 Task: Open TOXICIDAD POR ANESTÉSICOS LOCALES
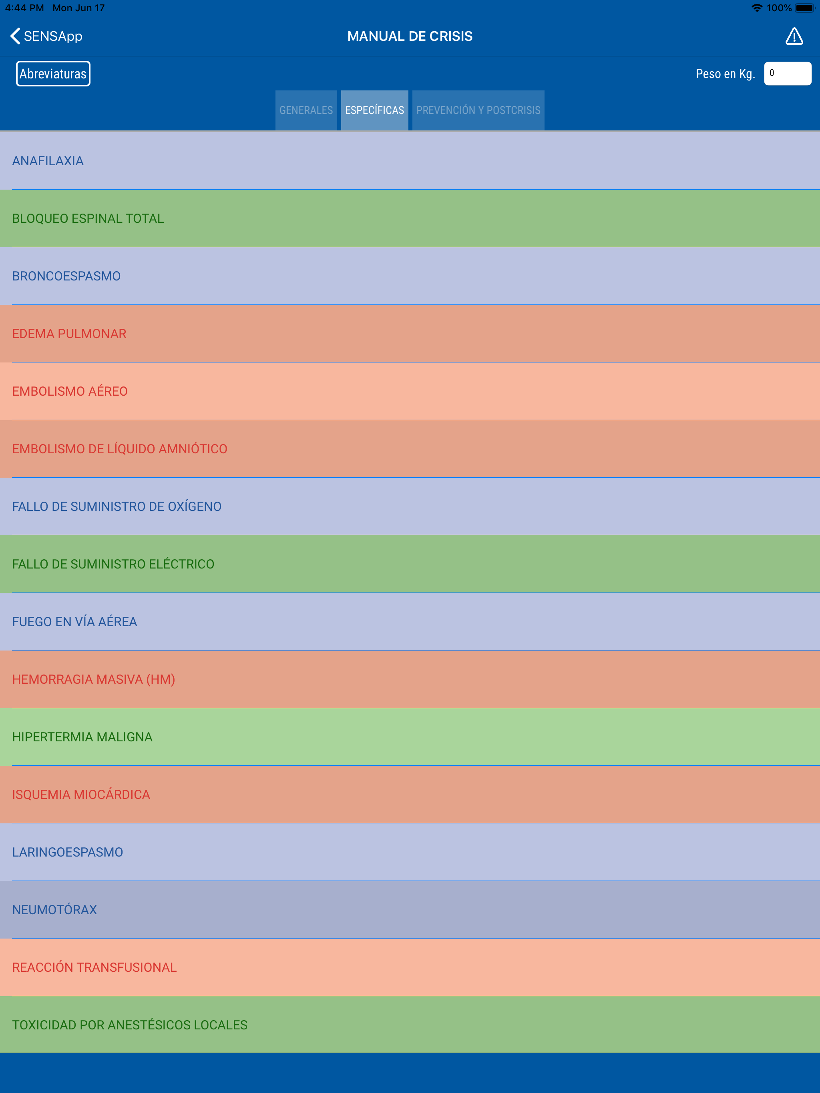410,1025
